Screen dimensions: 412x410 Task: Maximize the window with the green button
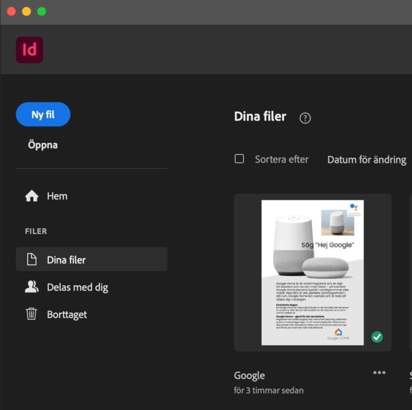coord(42,12)
